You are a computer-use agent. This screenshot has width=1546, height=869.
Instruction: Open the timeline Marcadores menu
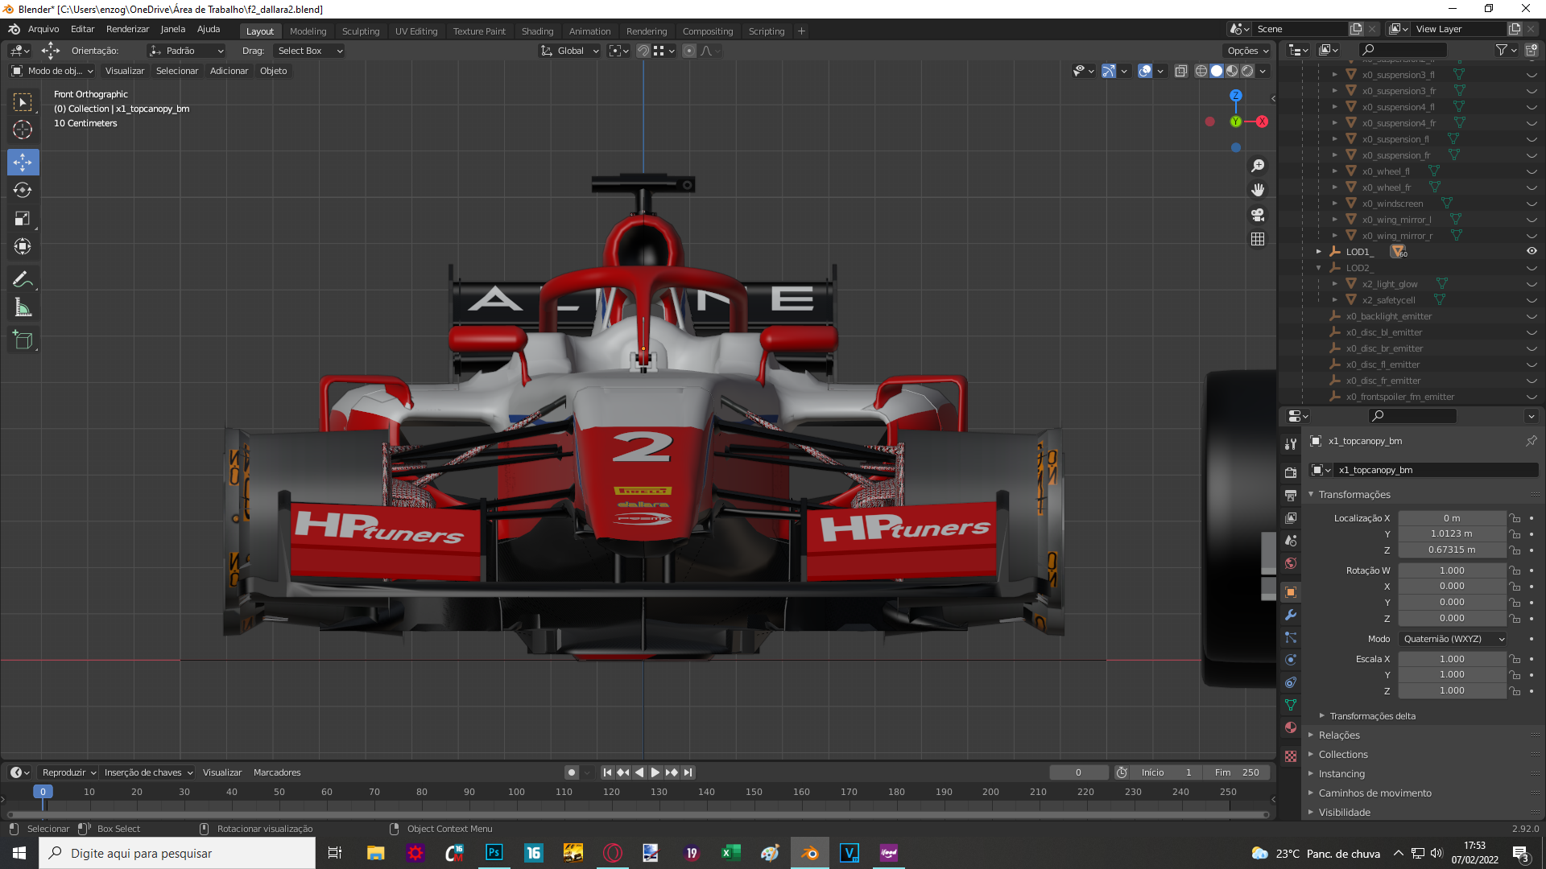coord(277,772)
